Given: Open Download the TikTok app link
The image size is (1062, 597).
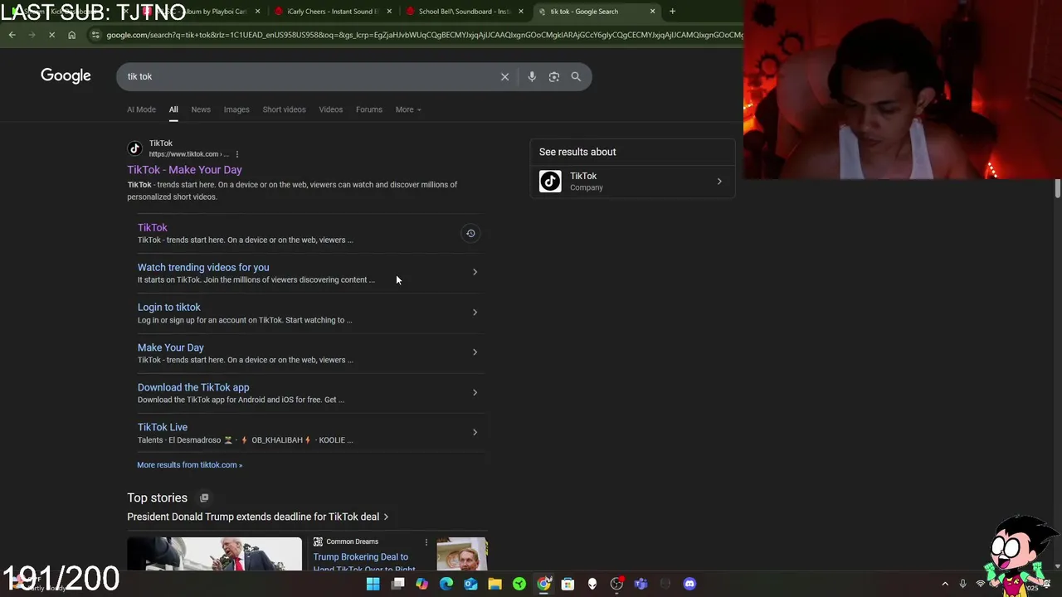Looking at the screenshot, I should point(193,387).
